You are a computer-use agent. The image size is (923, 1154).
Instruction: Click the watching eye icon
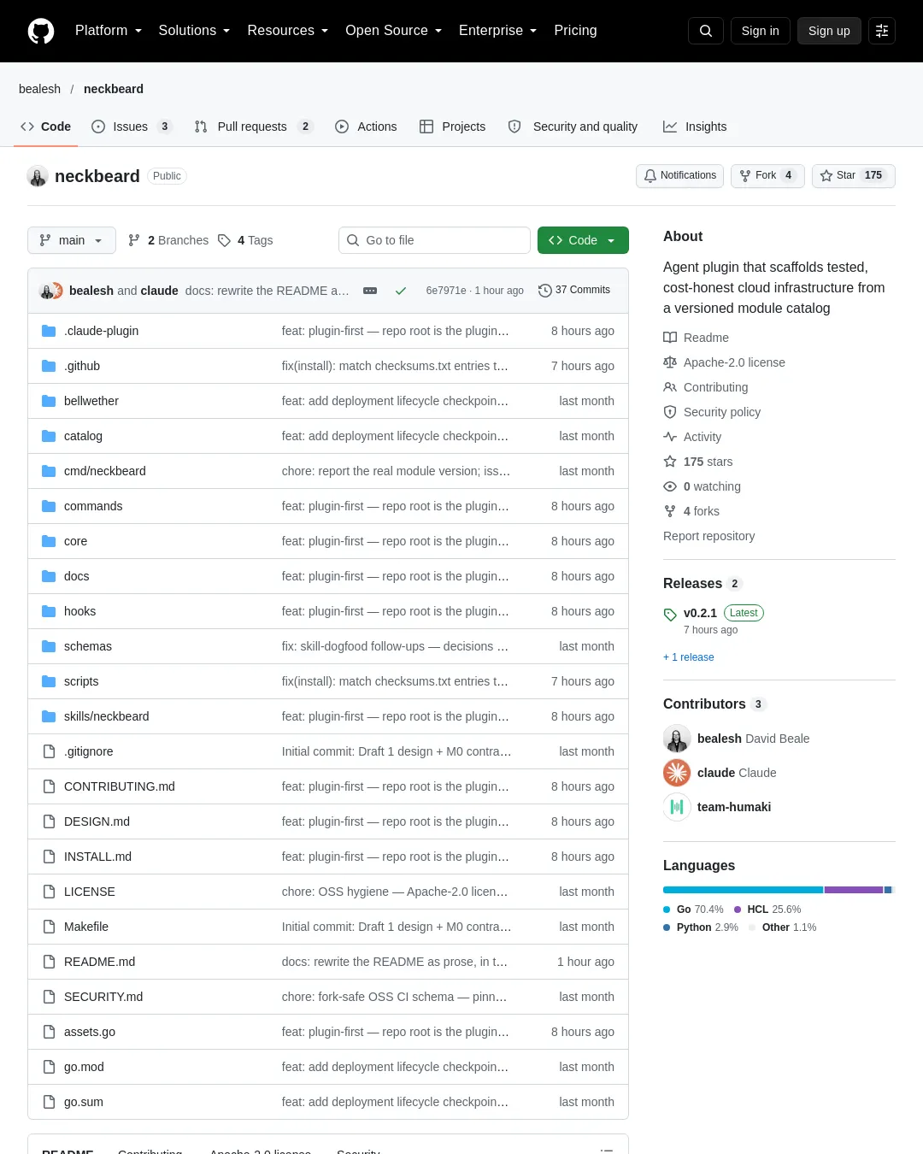click(670, 486)
